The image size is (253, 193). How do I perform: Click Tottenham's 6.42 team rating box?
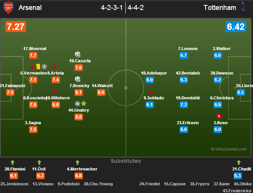(x=236, y=27)
